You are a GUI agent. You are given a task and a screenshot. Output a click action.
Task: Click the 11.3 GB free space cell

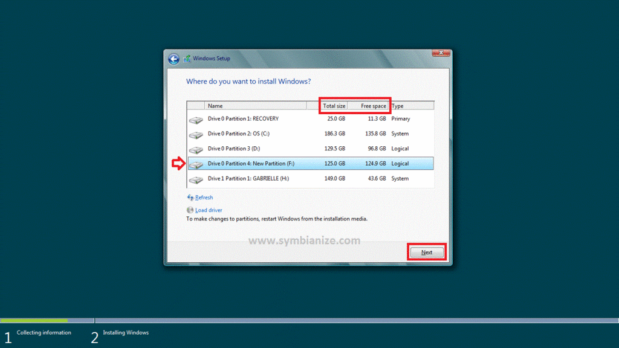pos(377,119)
